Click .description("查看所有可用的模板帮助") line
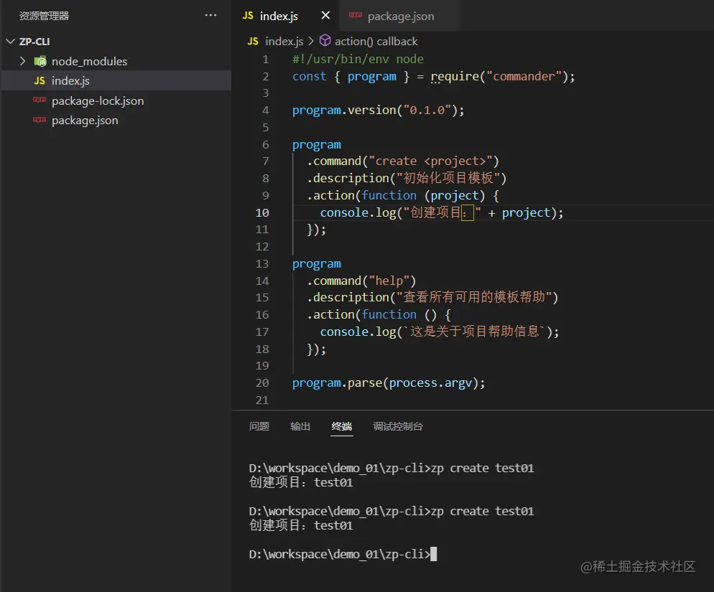This screenshot has height=592, width=714. pos(432,297)
